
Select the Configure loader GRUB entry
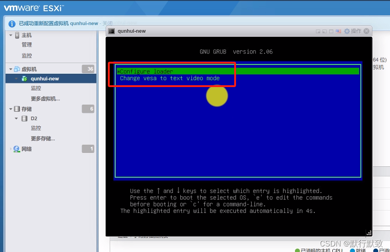[x=238, y=71]
